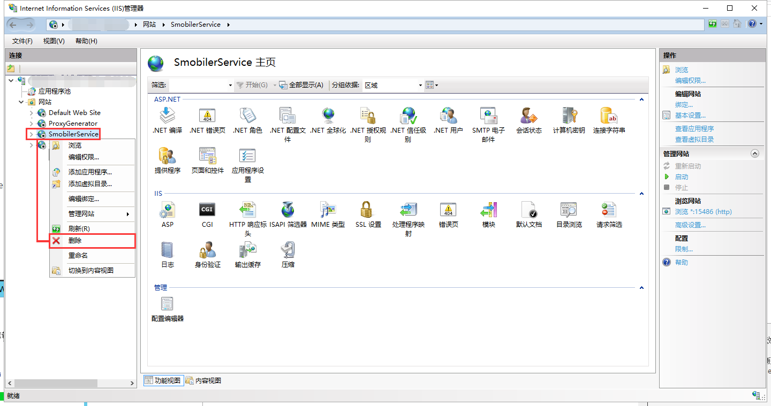Collapse the 管理 section group
Screen dimensions: 771x406
pyautogui.click(x=641, y=288)
